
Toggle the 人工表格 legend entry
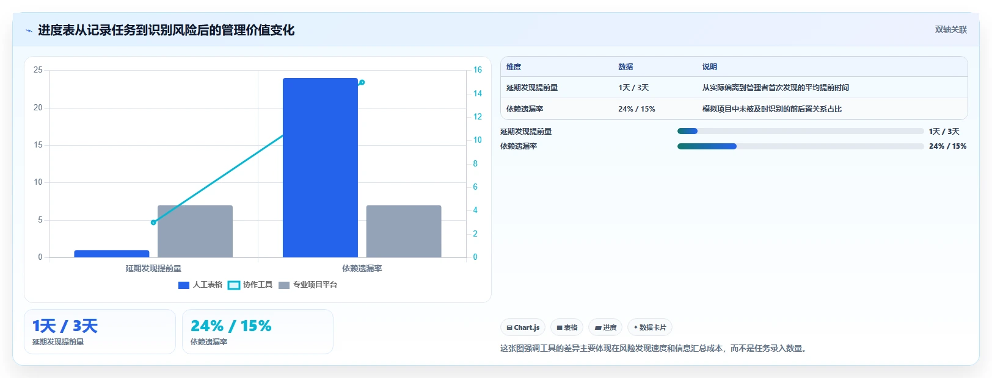pos(200,285)
